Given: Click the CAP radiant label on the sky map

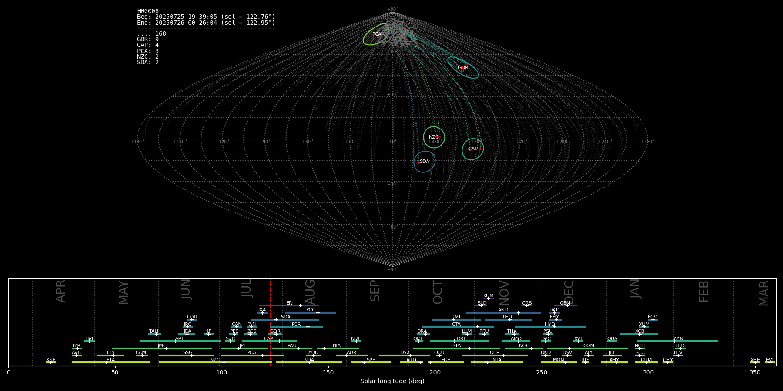Looking at the screenshot, I should click(473, 149).
